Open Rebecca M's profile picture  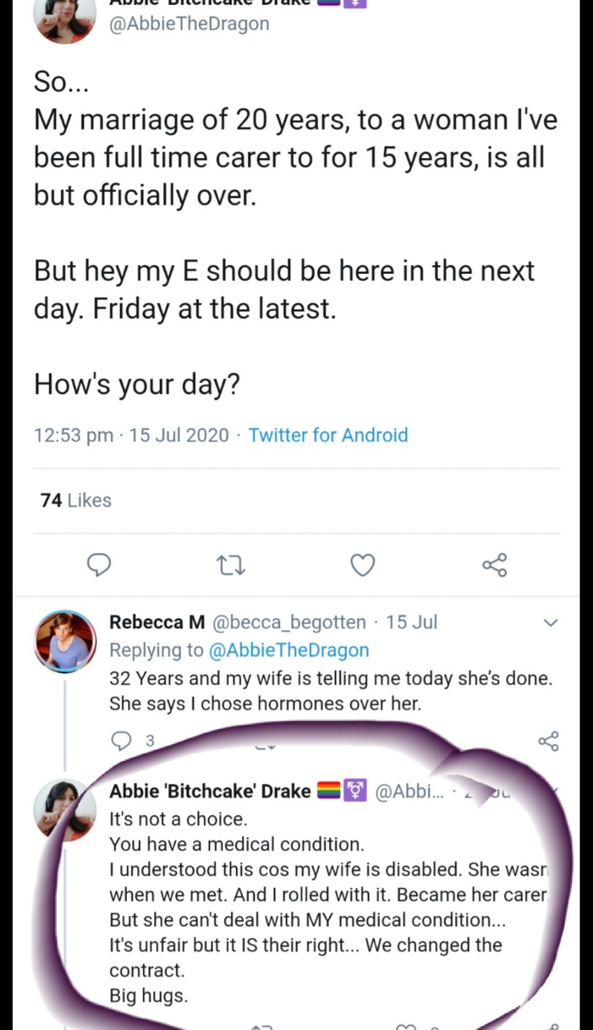65,641
